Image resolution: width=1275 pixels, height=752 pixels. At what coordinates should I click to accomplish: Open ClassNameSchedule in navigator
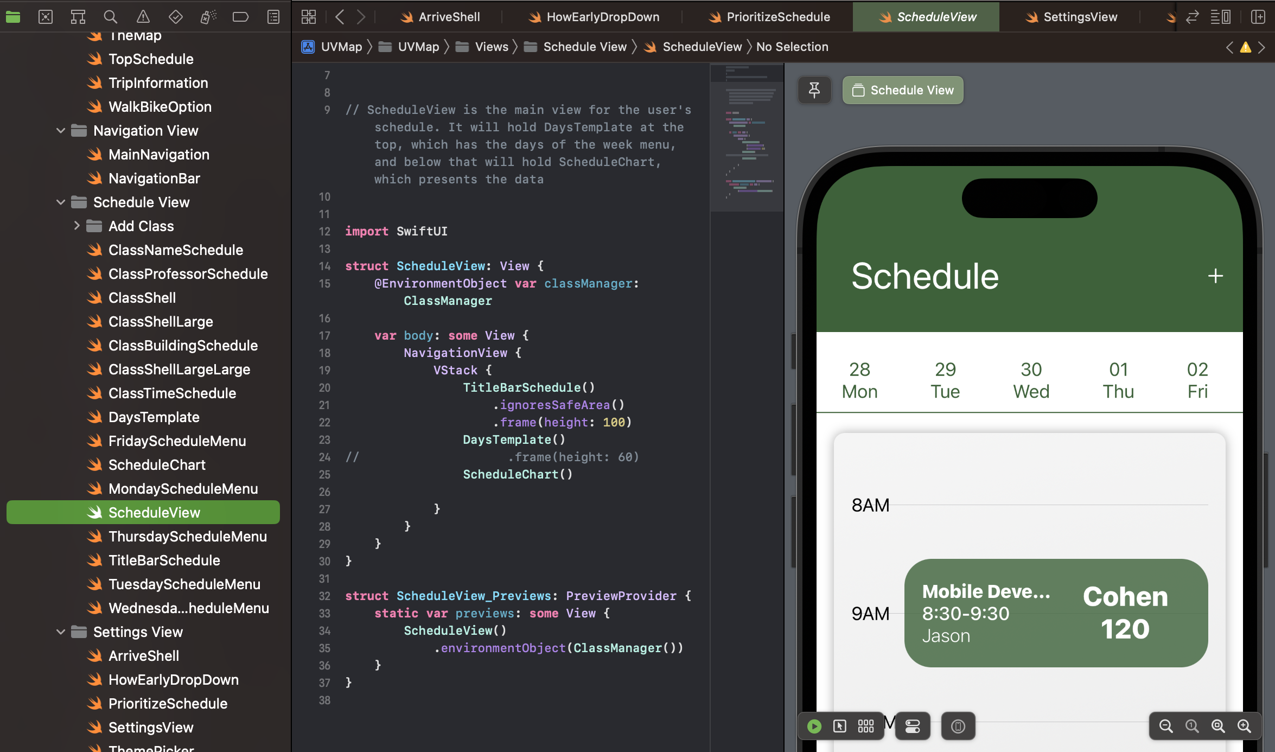(x=176, y=250)
